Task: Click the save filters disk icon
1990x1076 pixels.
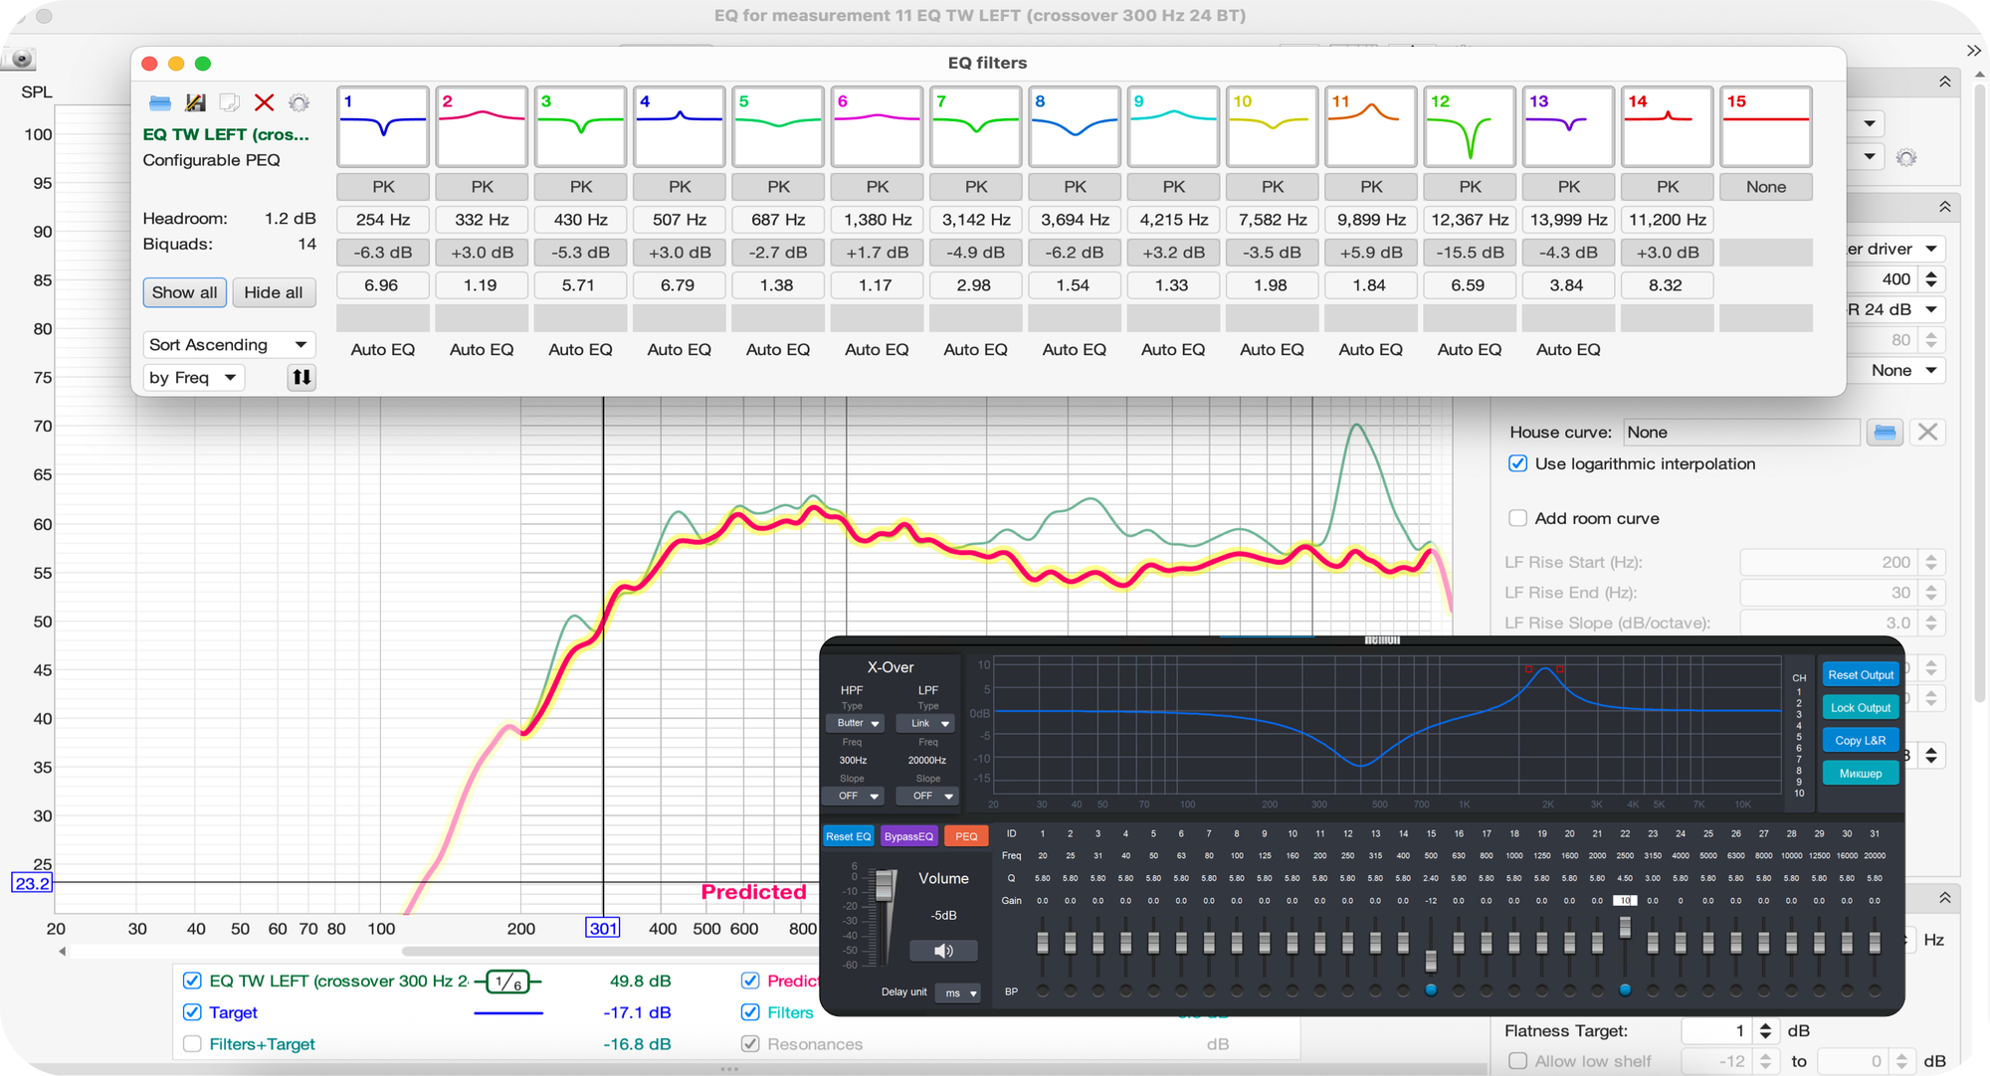Action: [195, 103]
